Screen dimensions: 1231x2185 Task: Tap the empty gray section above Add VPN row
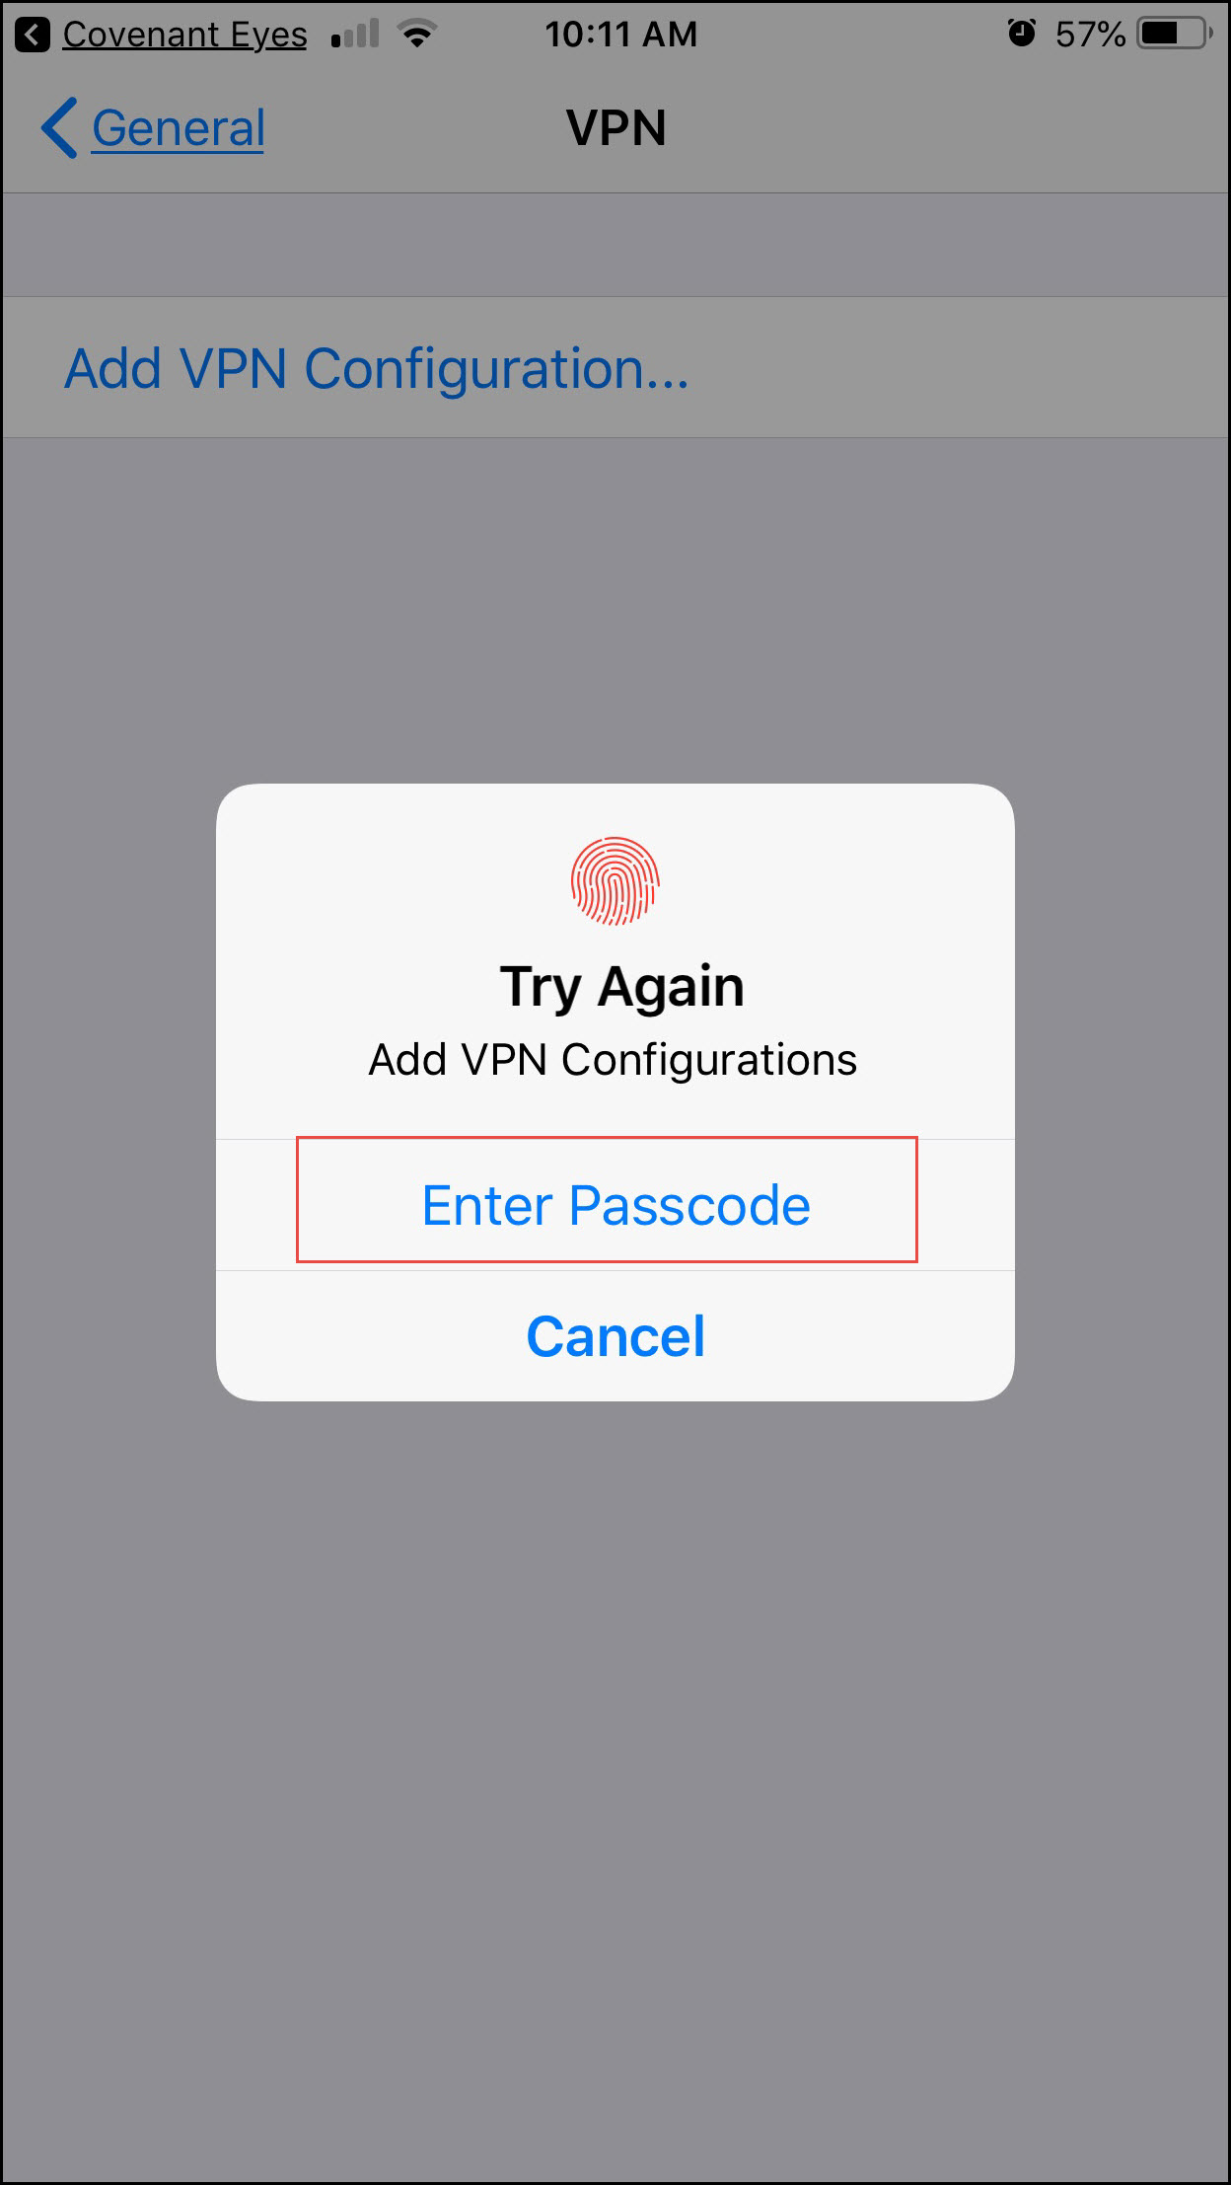click(x=615, y=245)
